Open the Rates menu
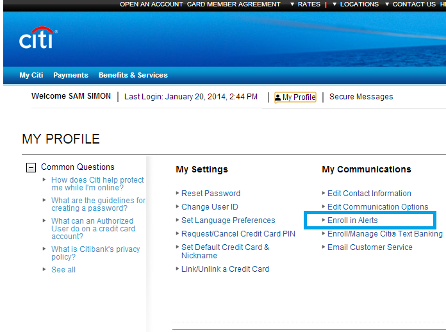446x332 pixels. [x=309, y=4]
